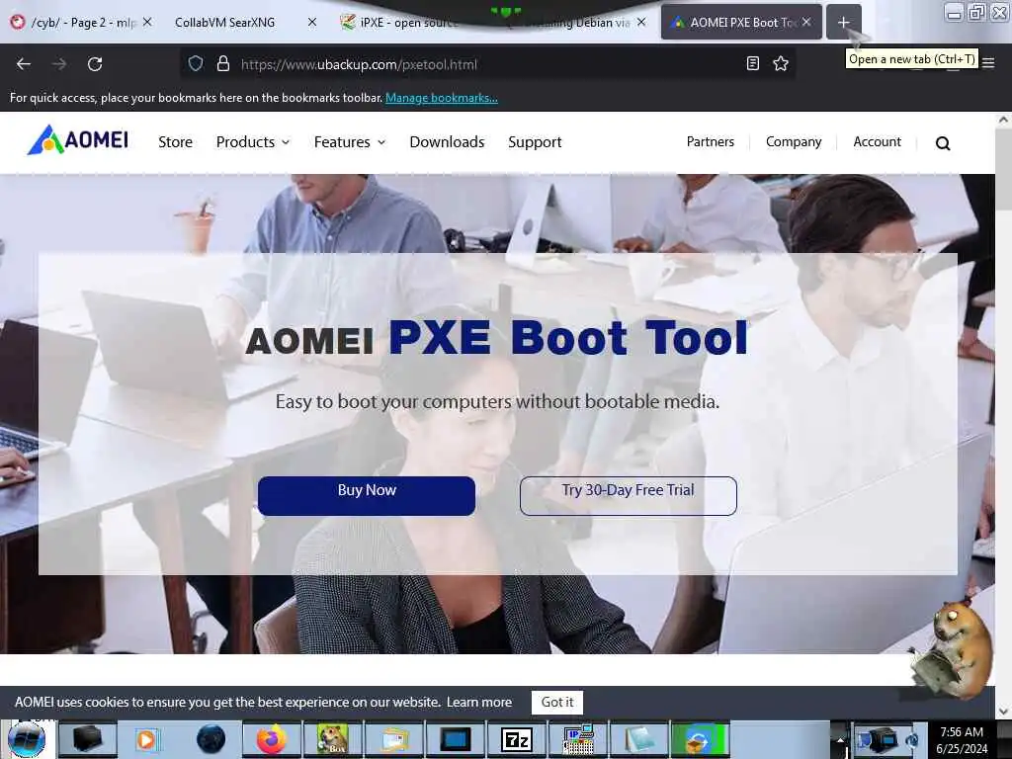Close the AOMEI PXE Boot Tool tab
1012x759 pixels.
tap(806, 22)
